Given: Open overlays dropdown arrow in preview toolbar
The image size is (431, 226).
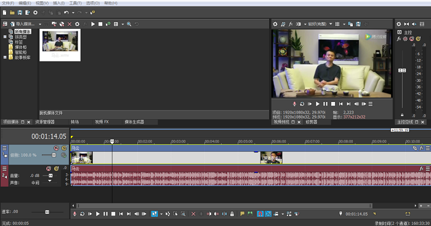Looking at the screenshot, I should [344, 24].
